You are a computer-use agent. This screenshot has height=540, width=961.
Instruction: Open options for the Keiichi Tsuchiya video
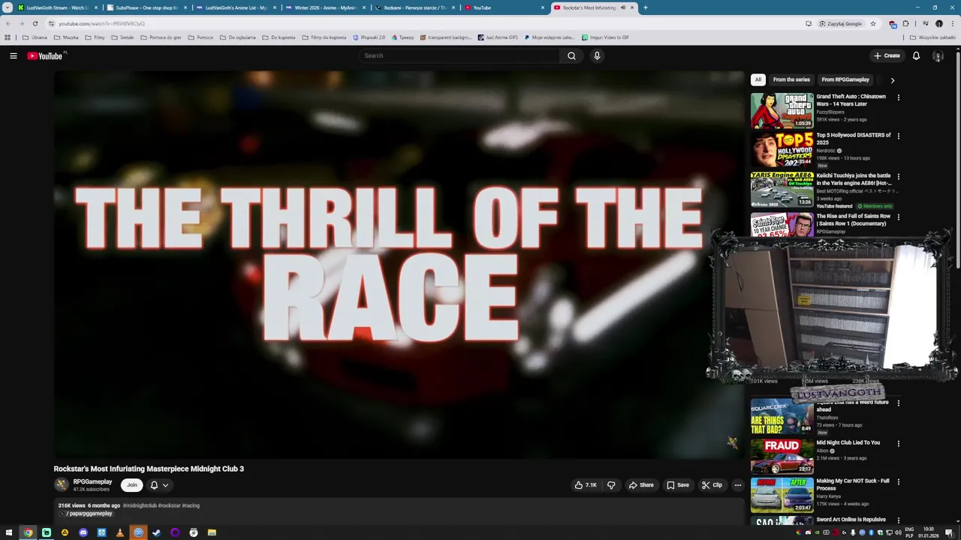tap(898, 177)
